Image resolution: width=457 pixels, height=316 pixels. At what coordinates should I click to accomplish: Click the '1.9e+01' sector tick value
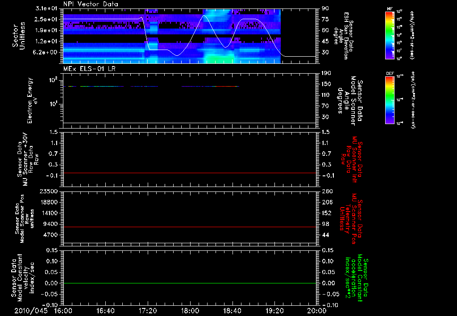click(x=46, y=30)
